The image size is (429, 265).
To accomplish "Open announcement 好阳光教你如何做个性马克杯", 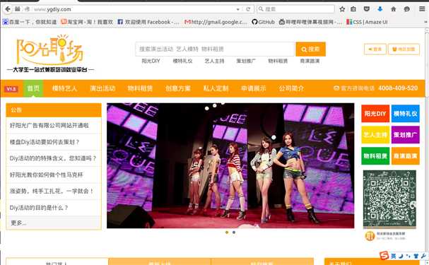I will pyautogui.click(x=46, y=175).
